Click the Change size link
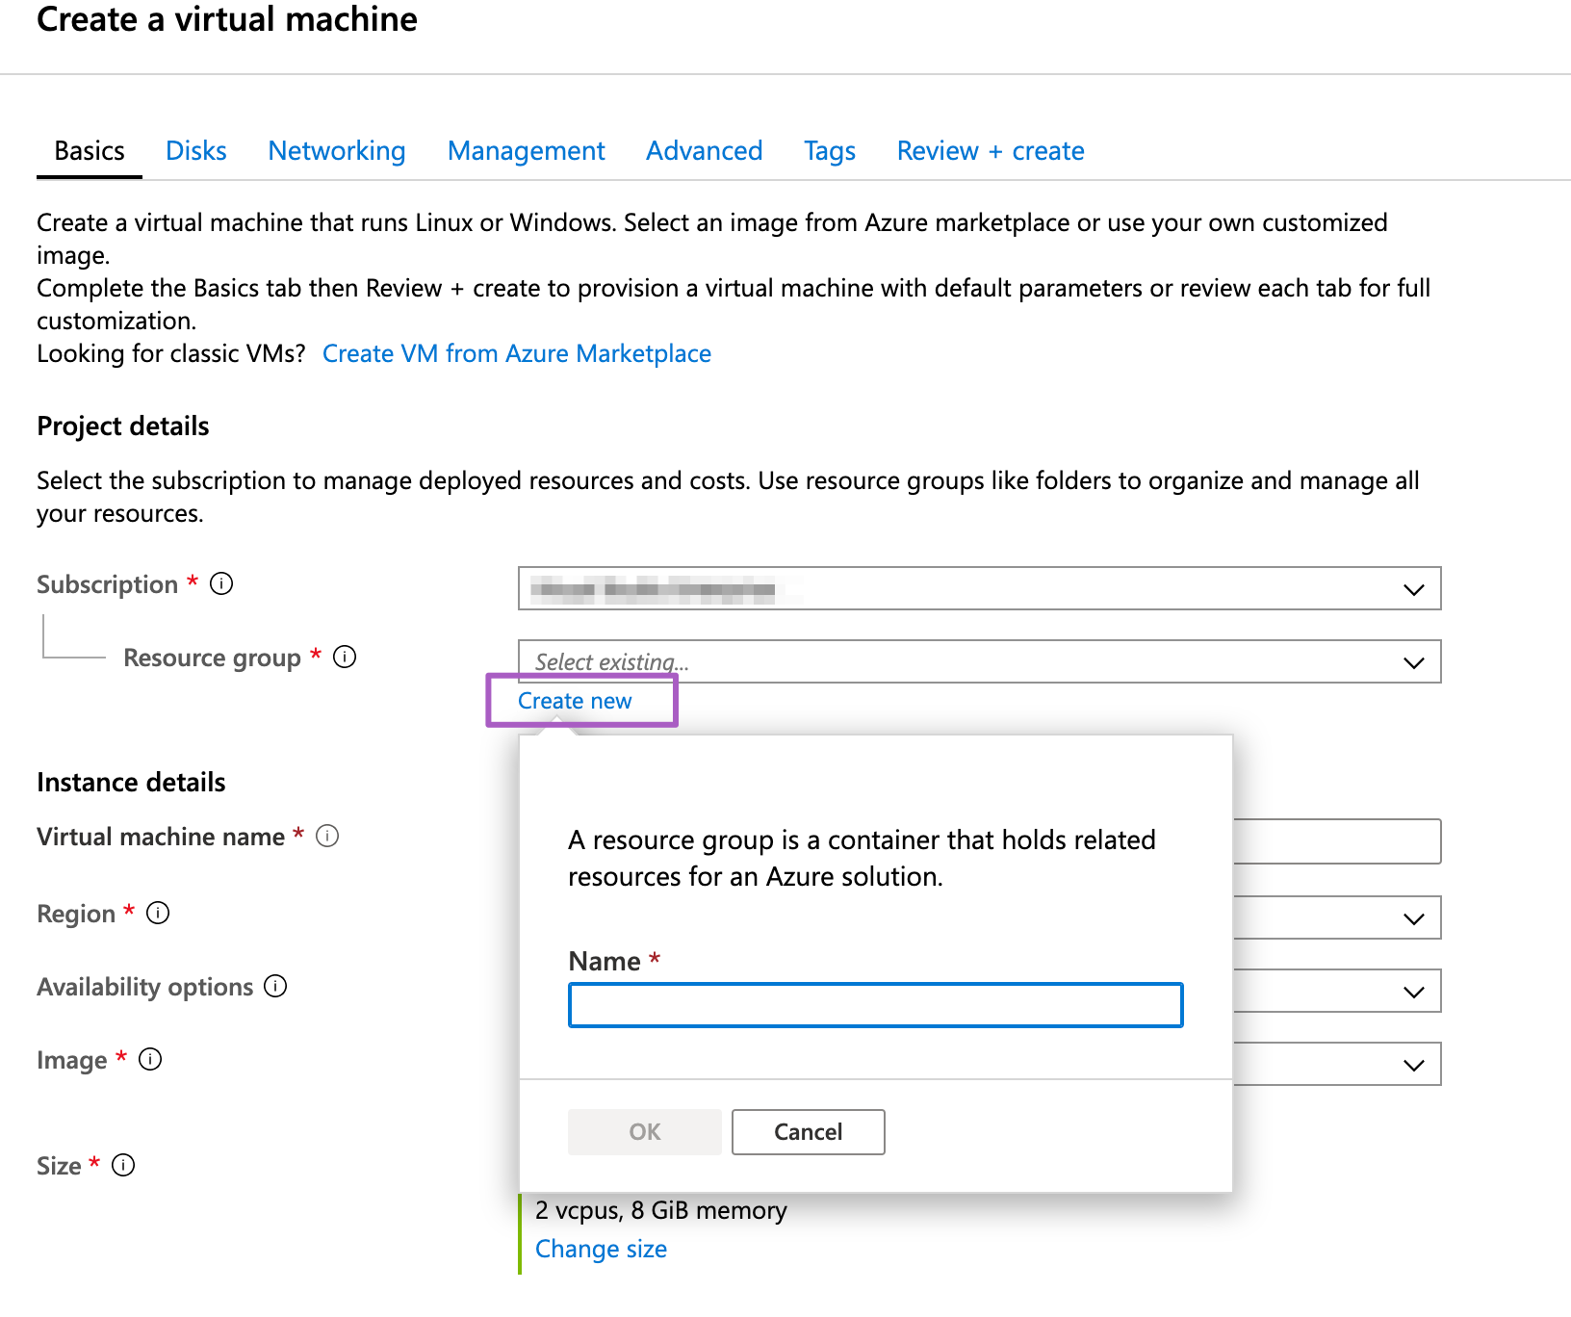 [601, 1249]
